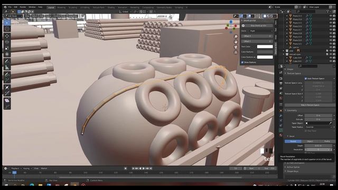Hide Plane.013 with its eye icon
Screen dimensions: 338x190
pos(331,16)
